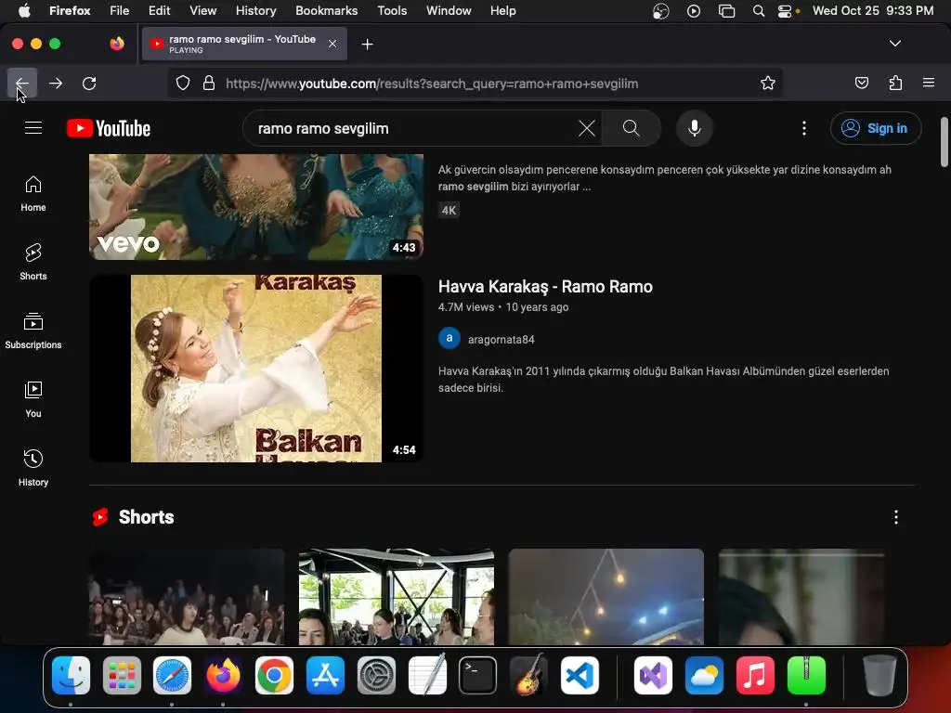Launch Google Chrome from the Dock
Image resolution: width=951 pixels, height=713 pixels.
coord(274,675)
